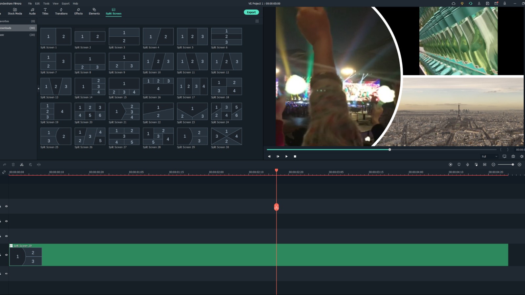Toggle the timeline link icon
The width and height of the screenshot is (525, 295).
4,172
